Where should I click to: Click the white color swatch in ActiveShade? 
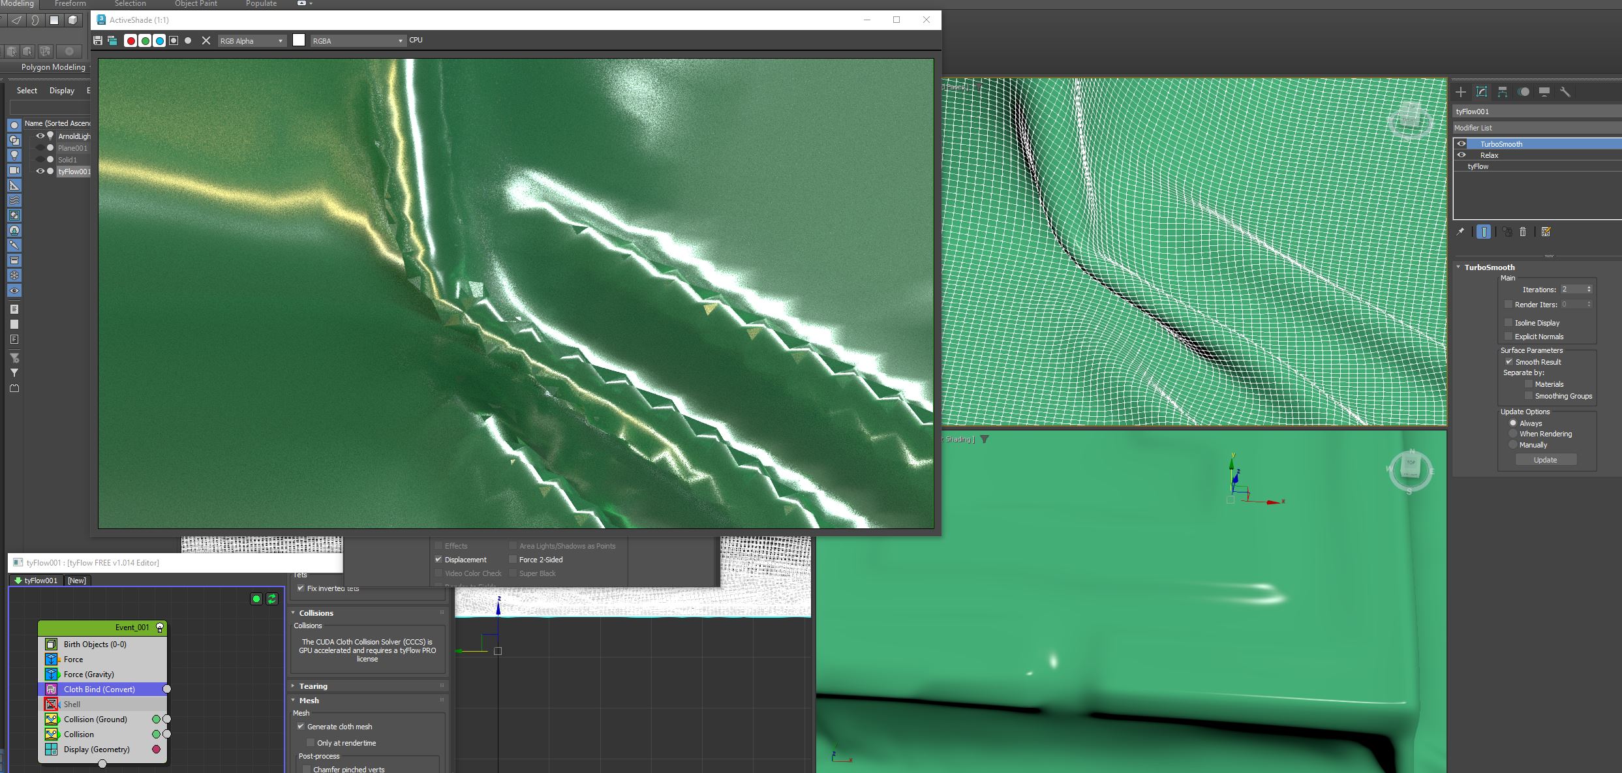pos(299,40)
